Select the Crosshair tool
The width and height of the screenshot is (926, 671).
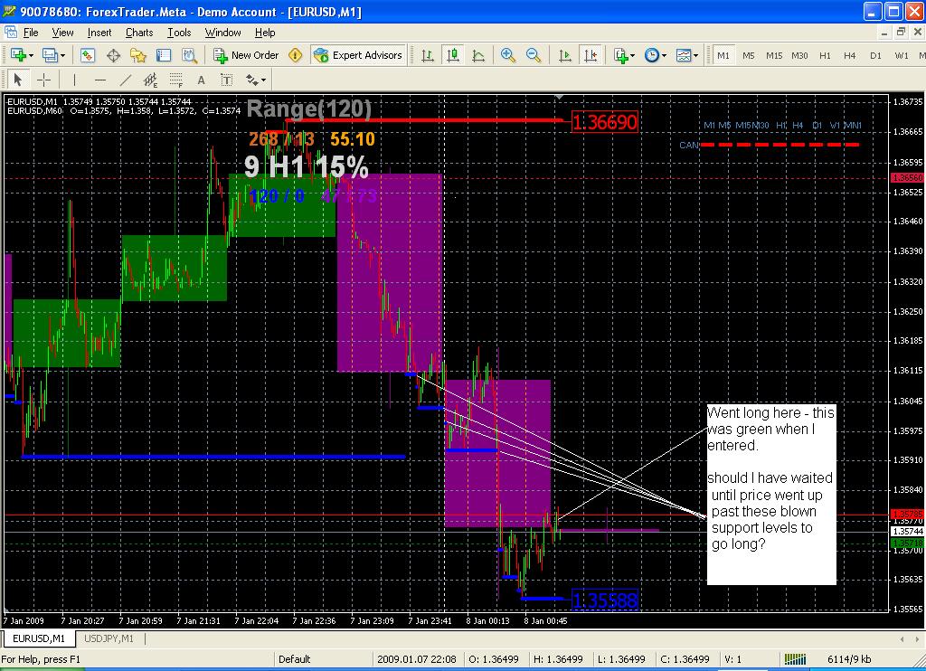43,80
